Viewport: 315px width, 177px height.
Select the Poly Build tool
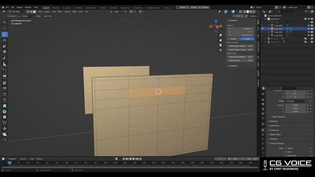coord(4,106)
